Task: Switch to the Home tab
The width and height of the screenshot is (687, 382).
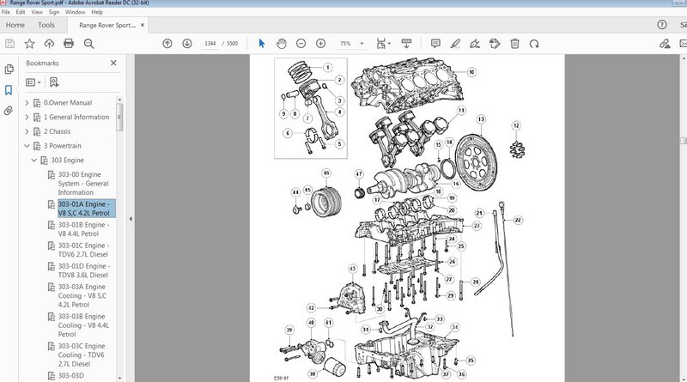Action: 15,25
